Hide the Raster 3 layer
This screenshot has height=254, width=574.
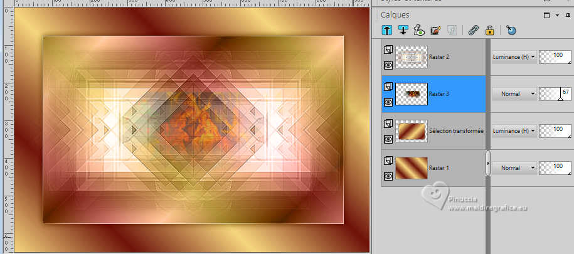click(x=388, y=102)
